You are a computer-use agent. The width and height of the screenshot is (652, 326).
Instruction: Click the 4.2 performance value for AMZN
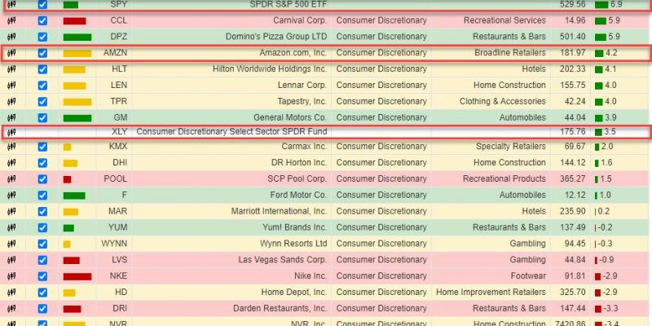pos(612,53)
